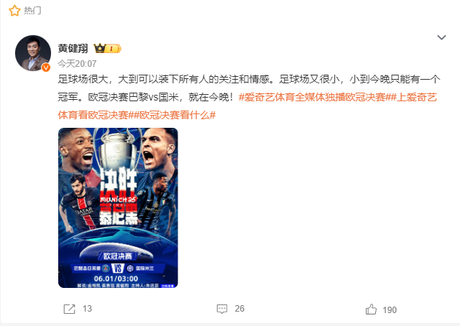Open the 热门 hot posts label
Image resolution: width=460 pixels, height=326 pixels.
(32, 11)
